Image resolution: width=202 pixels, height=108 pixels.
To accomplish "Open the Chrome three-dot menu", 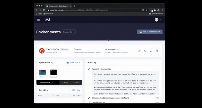I will pos(162,10).
